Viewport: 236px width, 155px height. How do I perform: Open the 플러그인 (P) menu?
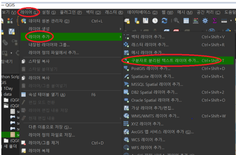pyautogui.click(x=71, y=12)
